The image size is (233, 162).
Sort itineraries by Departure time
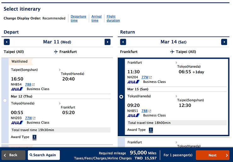pyautogui.click(x=78, y=19)
